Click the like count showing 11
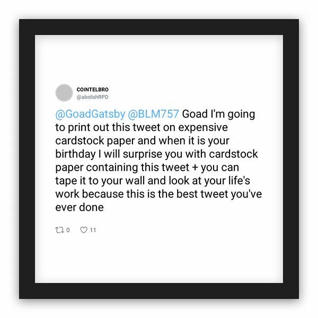The image size is (318, 318). (x=93, y=230)
